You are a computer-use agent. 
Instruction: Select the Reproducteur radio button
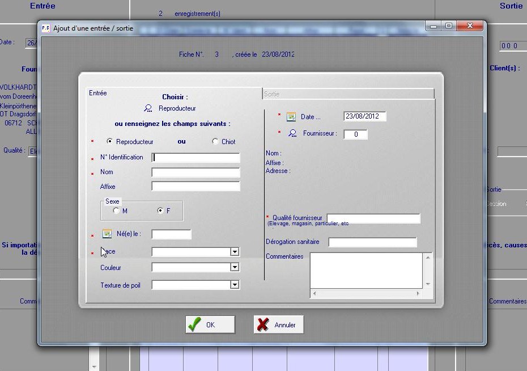click(x=109, y=141)
